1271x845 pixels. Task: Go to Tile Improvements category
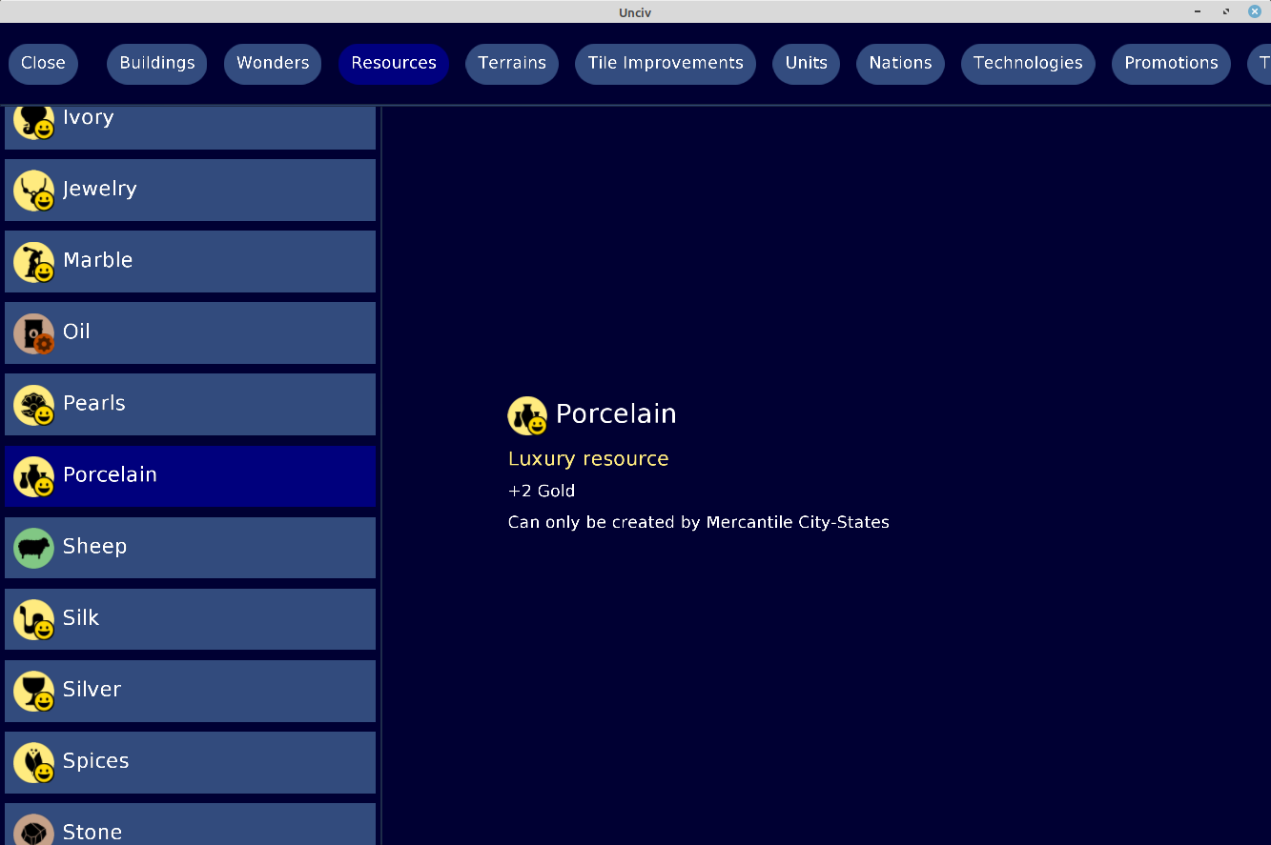click(x=666, y=64)
